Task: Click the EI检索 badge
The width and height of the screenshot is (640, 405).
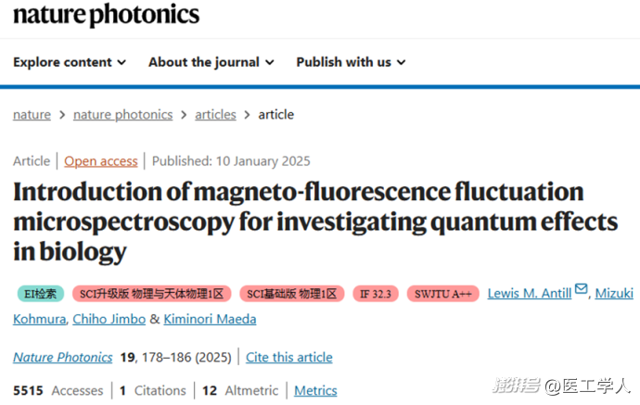Action: click(41, 294)
